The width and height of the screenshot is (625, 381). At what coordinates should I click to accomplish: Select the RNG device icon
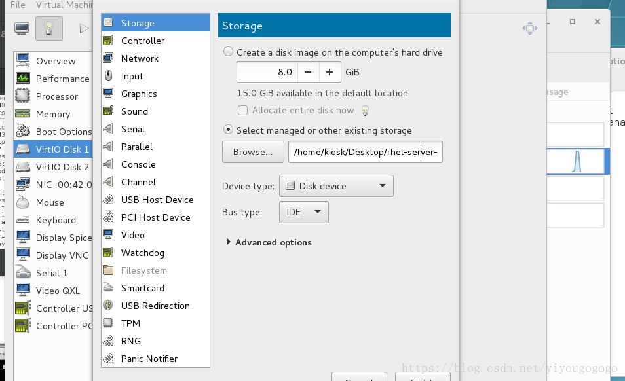pos(108,341)
